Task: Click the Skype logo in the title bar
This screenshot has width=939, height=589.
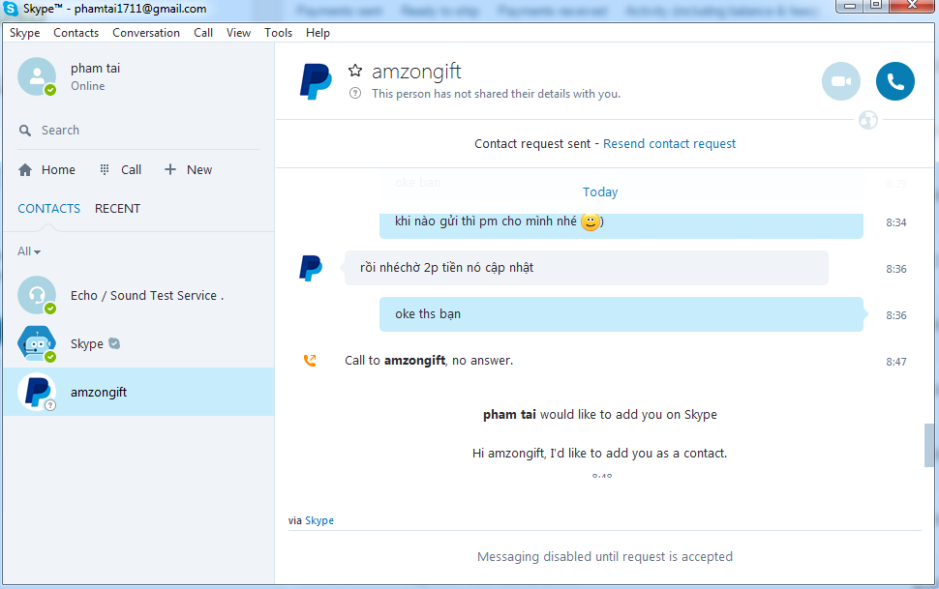Action: click(x=11, y=9)
